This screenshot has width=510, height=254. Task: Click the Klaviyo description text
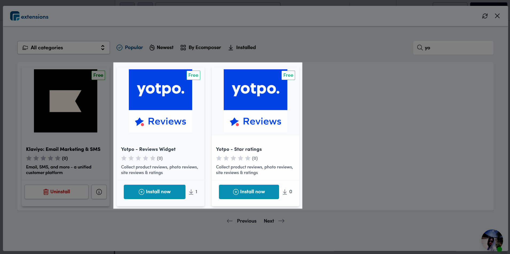click(59, 170)
